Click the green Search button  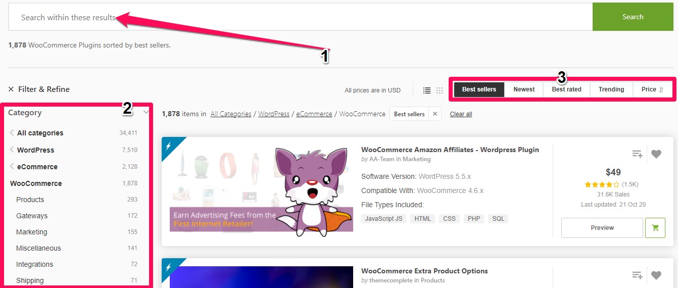click(633, 17)
